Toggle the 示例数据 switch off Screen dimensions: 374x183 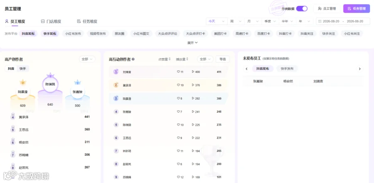(302, 9)
